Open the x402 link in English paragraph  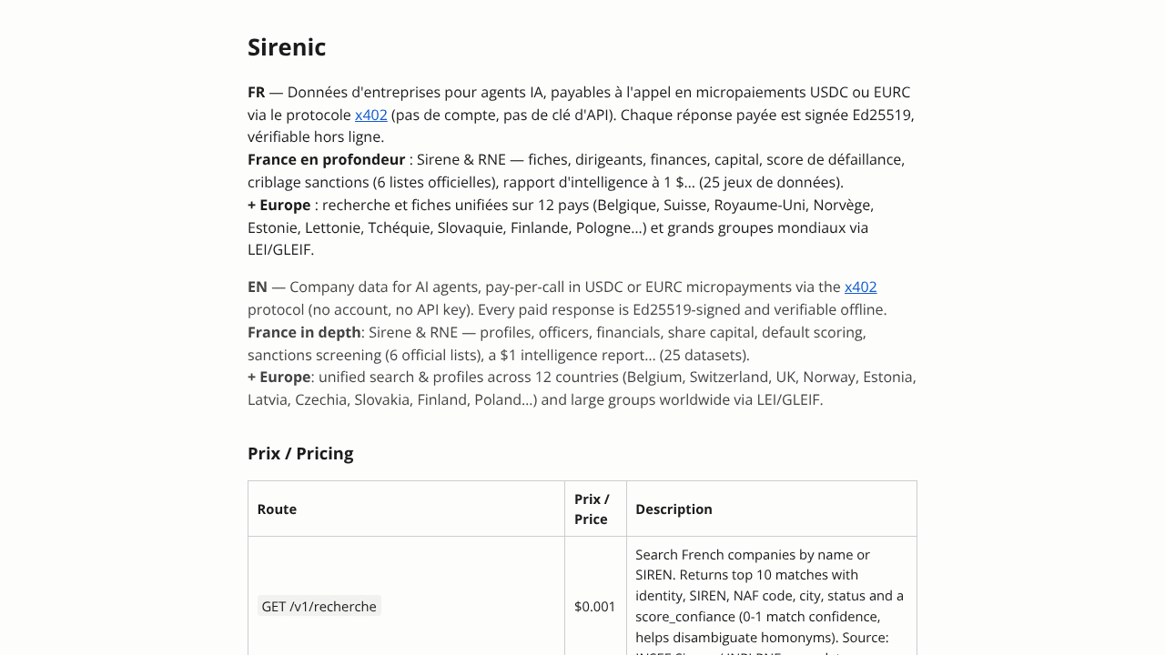(x=861, y=287)
